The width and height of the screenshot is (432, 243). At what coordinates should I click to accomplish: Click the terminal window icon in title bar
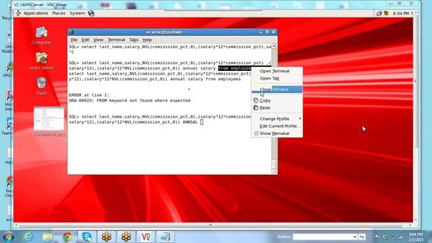(x=72, y=32)
